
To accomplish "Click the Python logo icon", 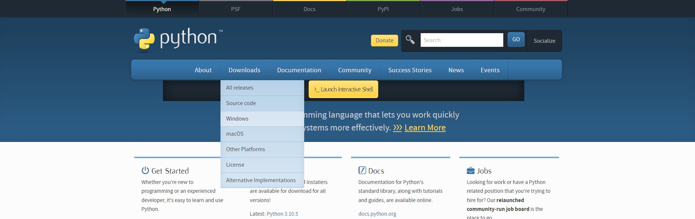I will [144, 39].
